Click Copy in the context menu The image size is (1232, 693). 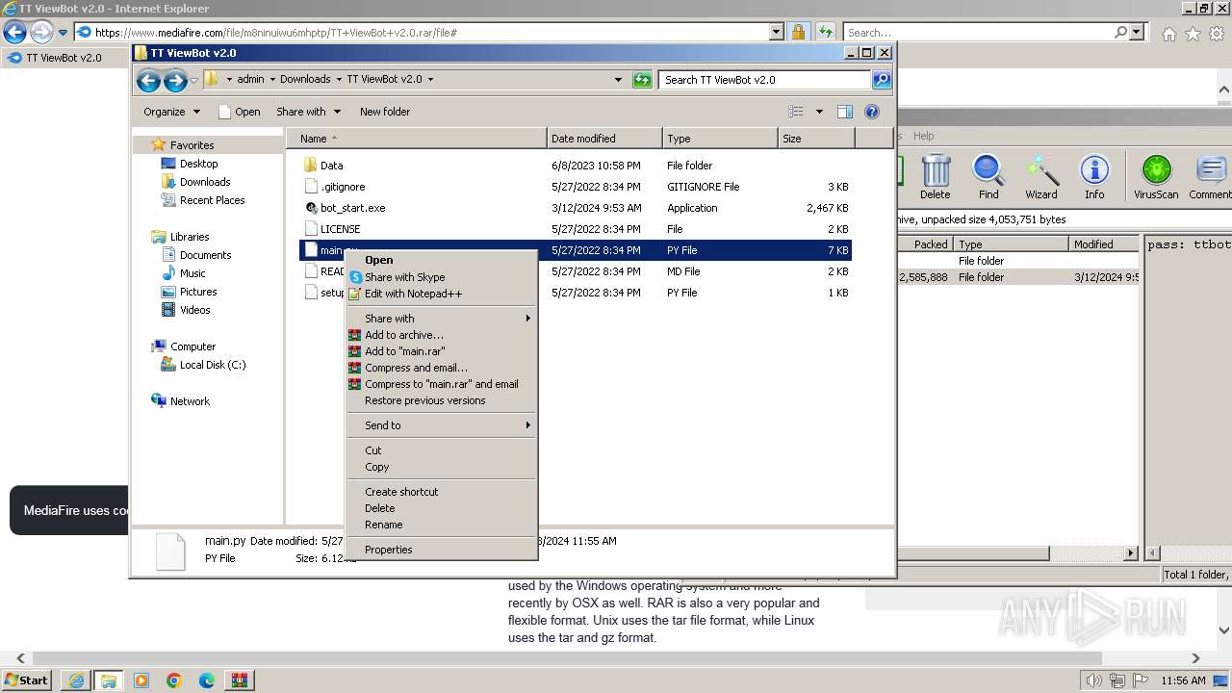coord(376,467)
